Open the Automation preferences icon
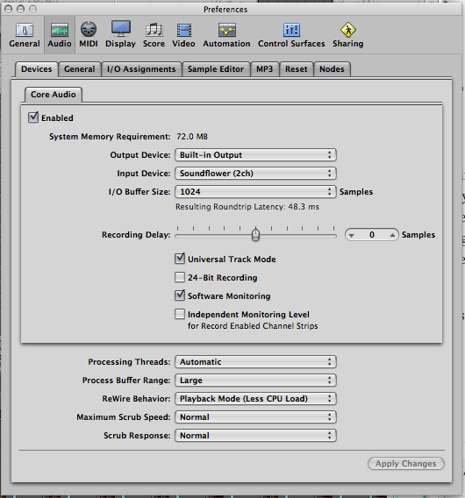The width and height of the screenshot is (465, 498). click(x=226, y=34)
